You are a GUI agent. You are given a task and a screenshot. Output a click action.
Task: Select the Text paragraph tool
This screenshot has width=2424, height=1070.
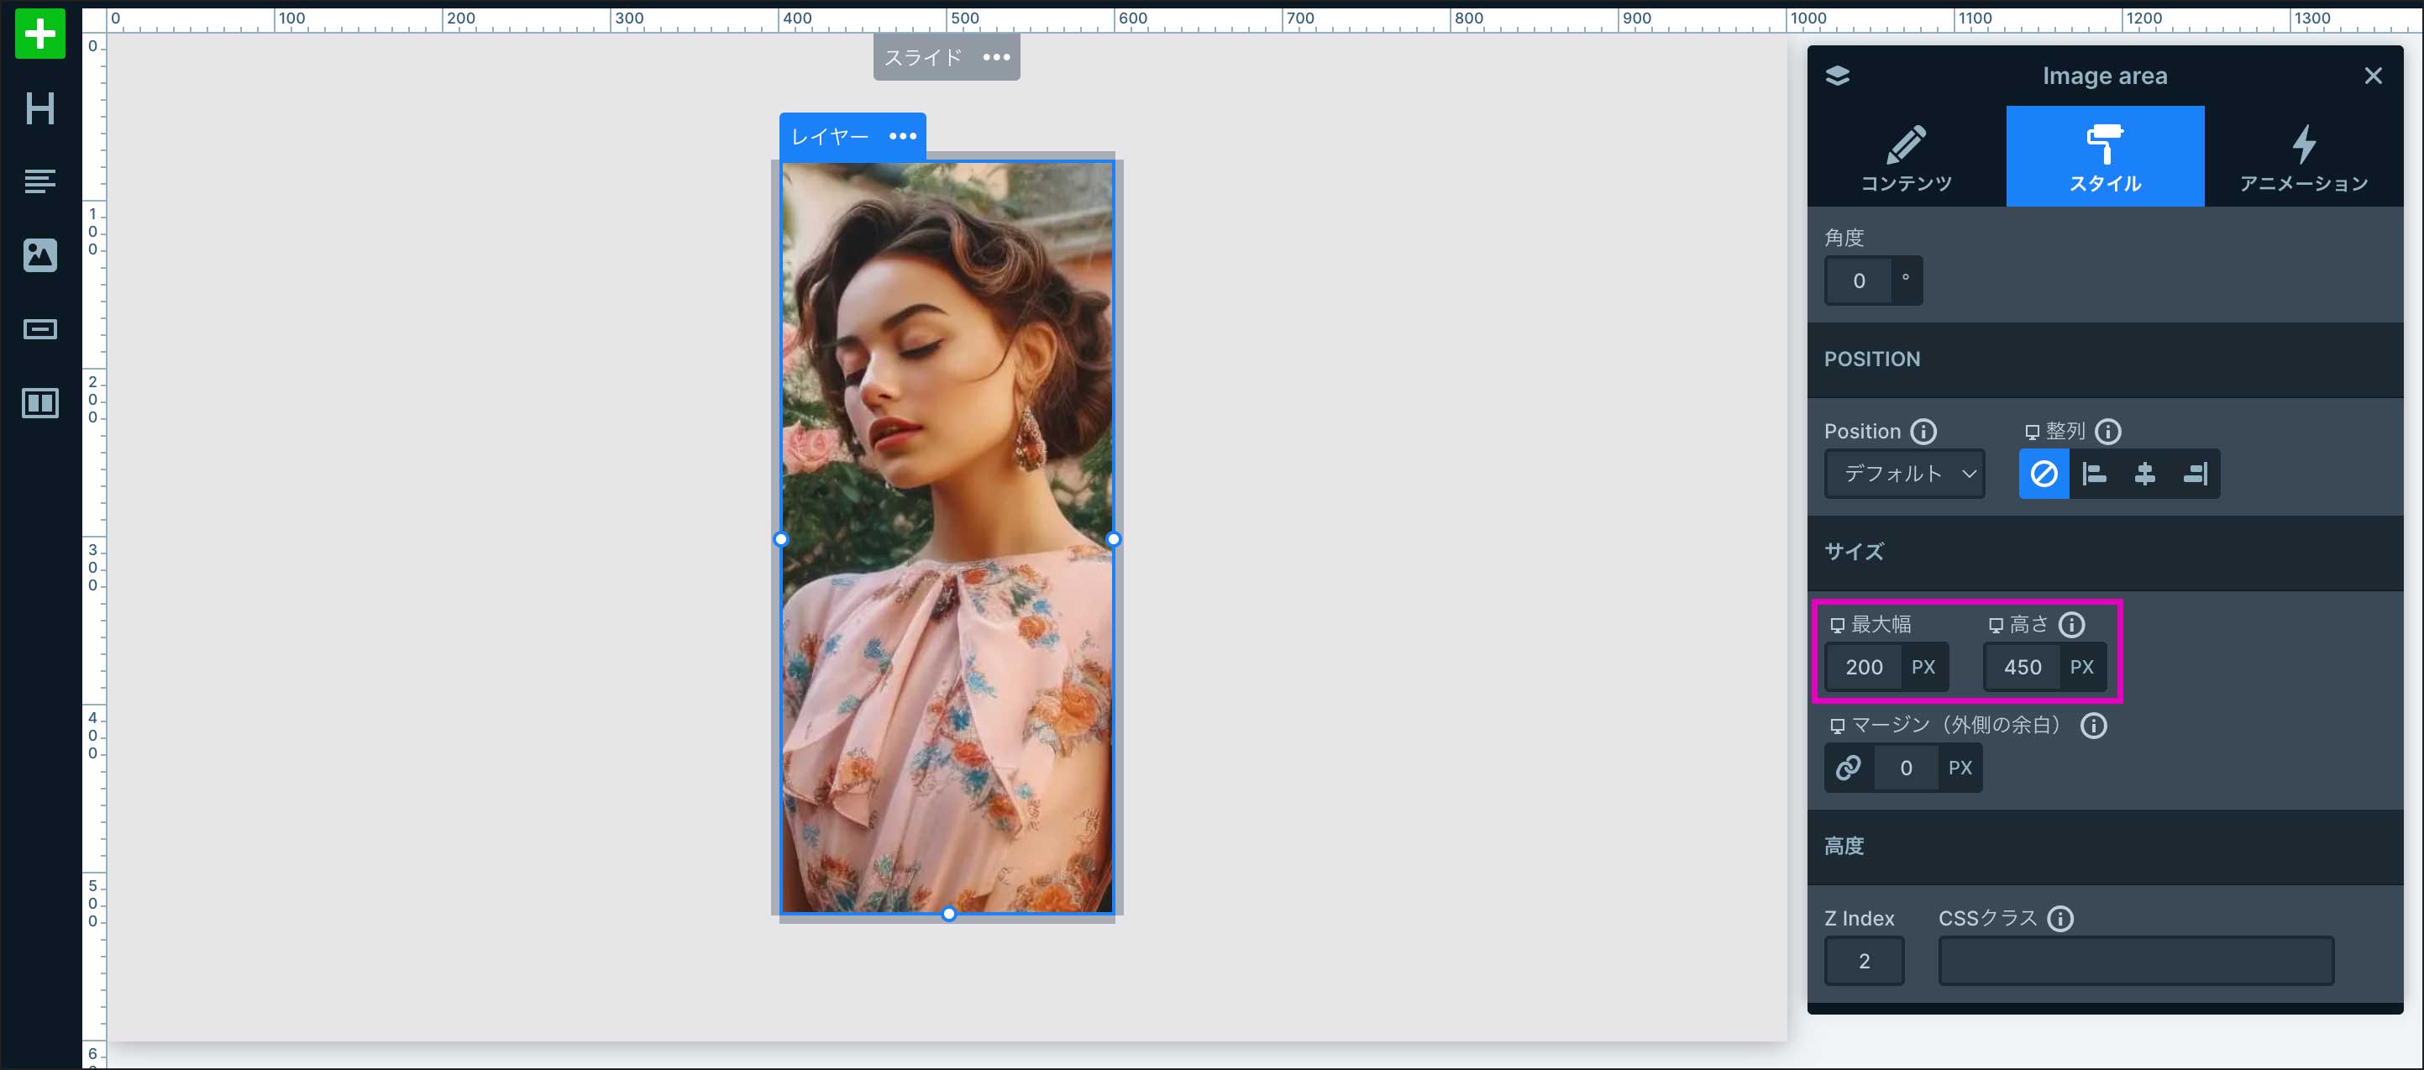[x=39, y=181]
